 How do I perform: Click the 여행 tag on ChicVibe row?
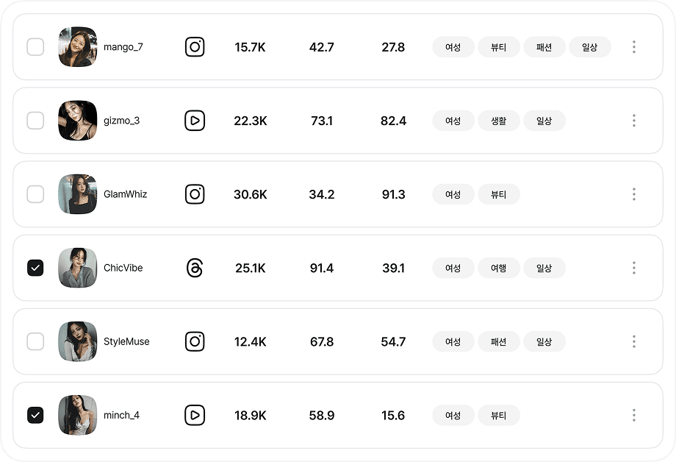[x=498, y=268]
